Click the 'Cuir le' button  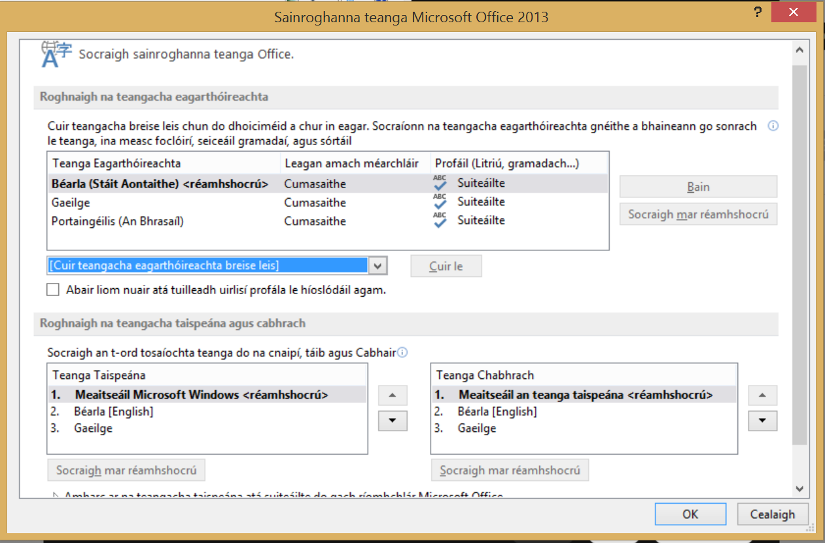coord(446,266)
